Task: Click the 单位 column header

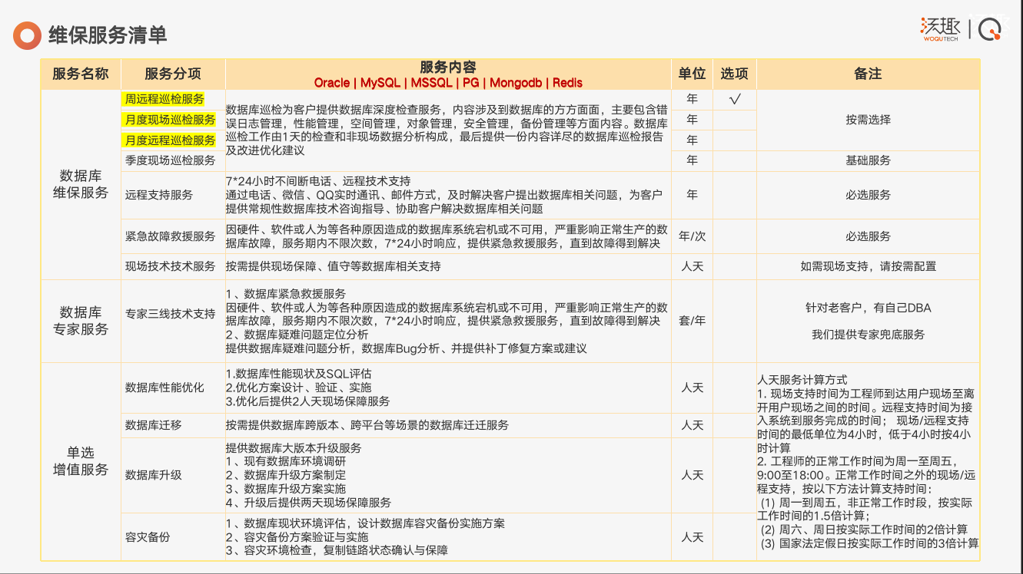Action: [x=692, y=74]
